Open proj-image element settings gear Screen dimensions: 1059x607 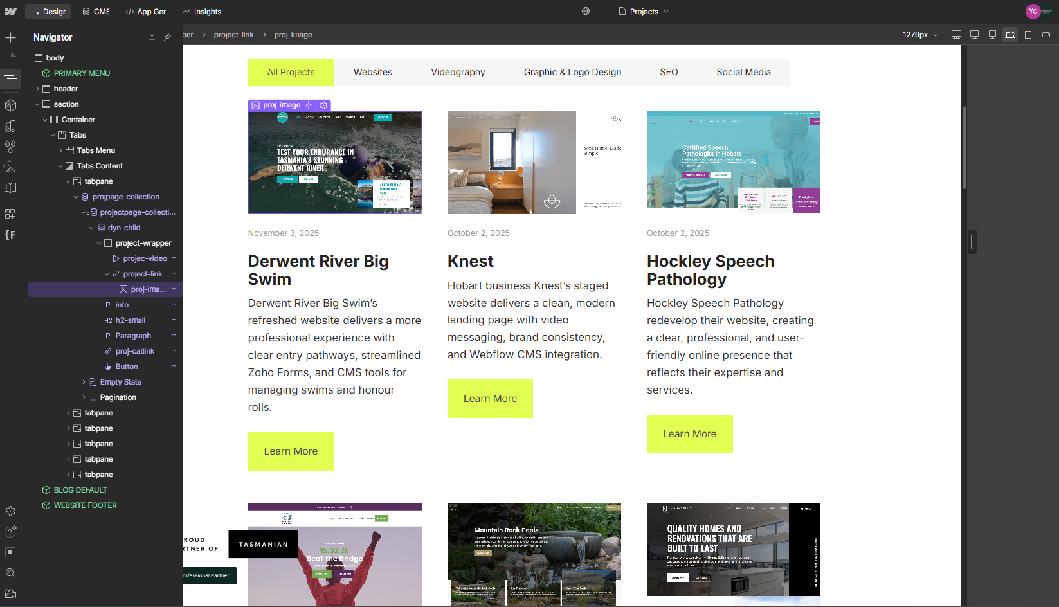point(324,105)
